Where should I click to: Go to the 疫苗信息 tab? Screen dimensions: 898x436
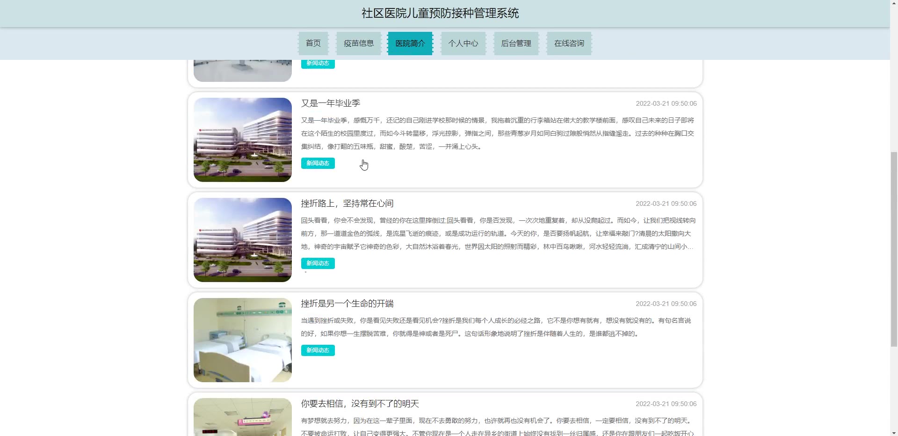[x=358, y=44]
